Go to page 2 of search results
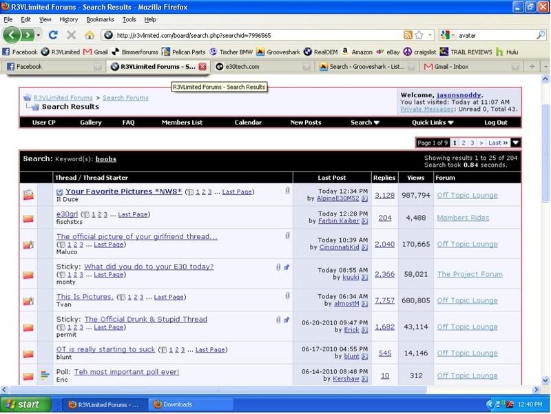 click(464, 143)
